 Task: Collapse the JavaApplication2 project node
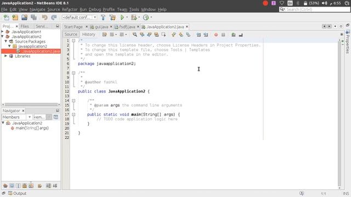2,37
